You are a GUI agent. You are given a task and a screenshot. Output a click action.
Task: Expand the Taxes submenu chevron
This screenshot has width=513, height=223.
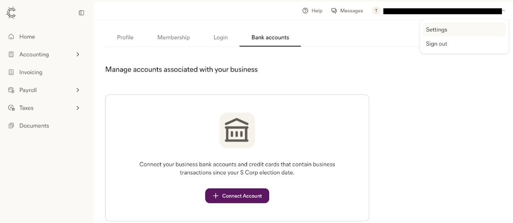[78, 108]
